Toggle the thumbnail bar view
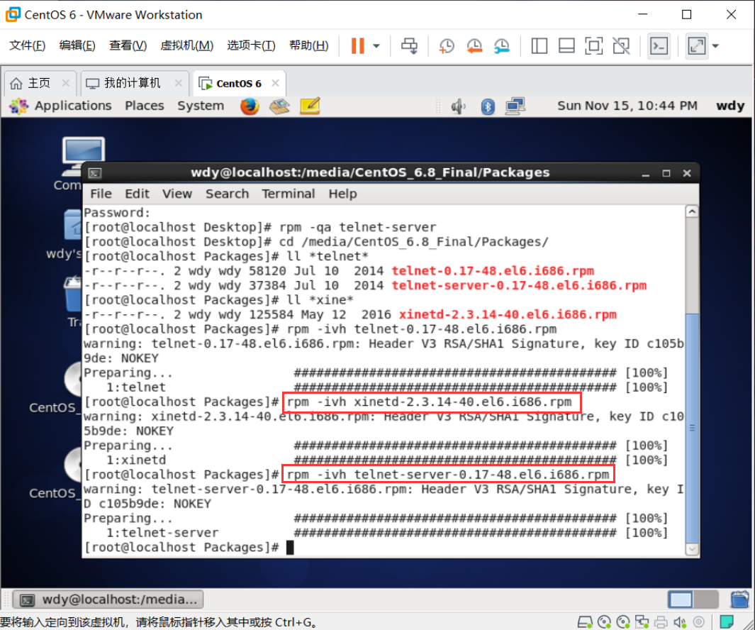The height and width of the screenshot is (630, 755). pos(566,46)
